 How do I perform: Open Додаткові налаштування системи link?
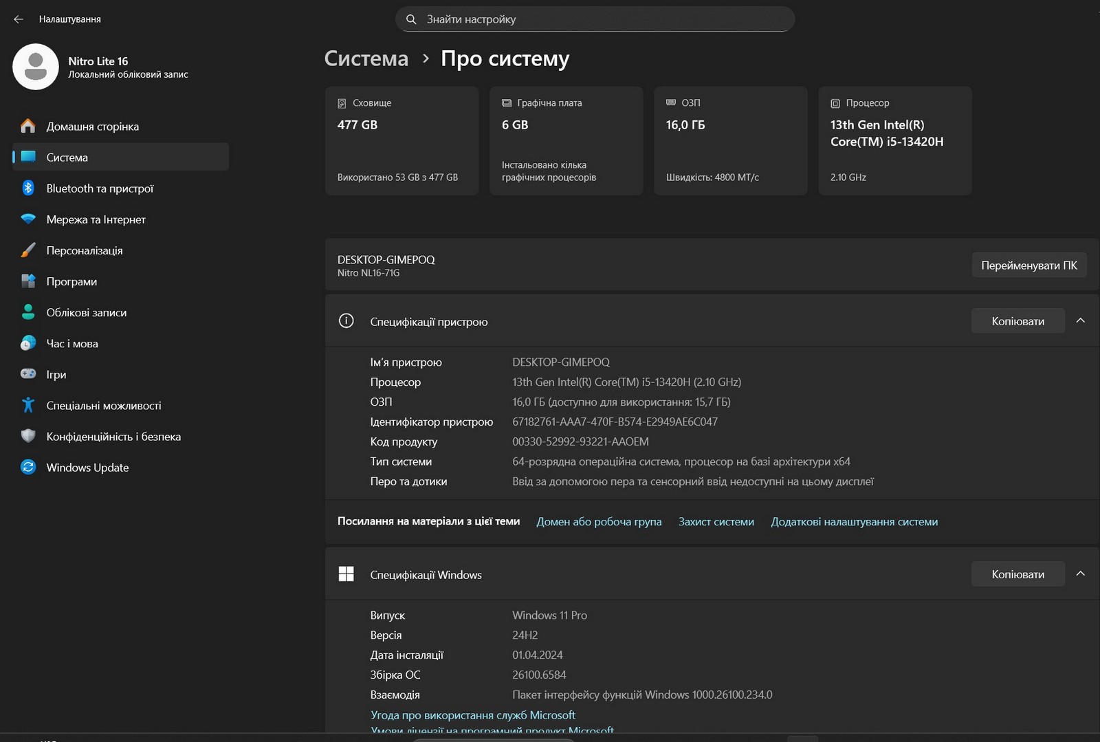854,522
